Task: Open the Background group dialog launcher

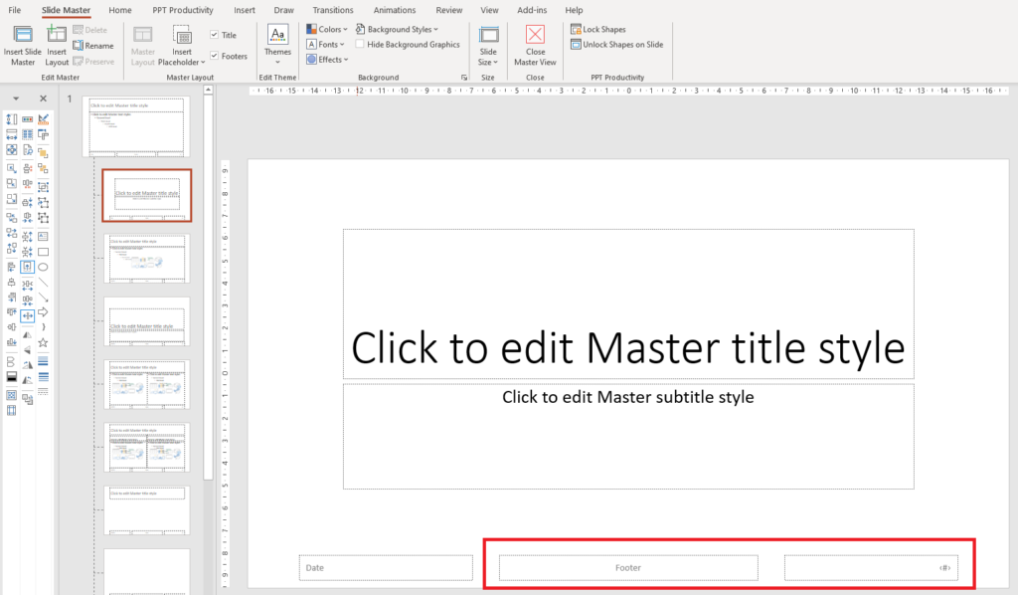Action: click(x=464, y=78)
